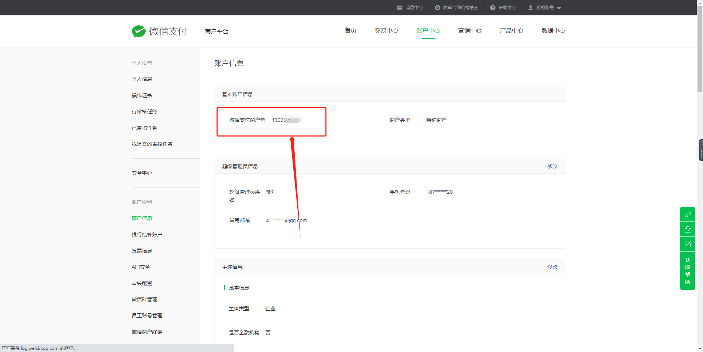Expand the 我的账号 dropdown arrow

pyautogui.click(x=559, y=8)
